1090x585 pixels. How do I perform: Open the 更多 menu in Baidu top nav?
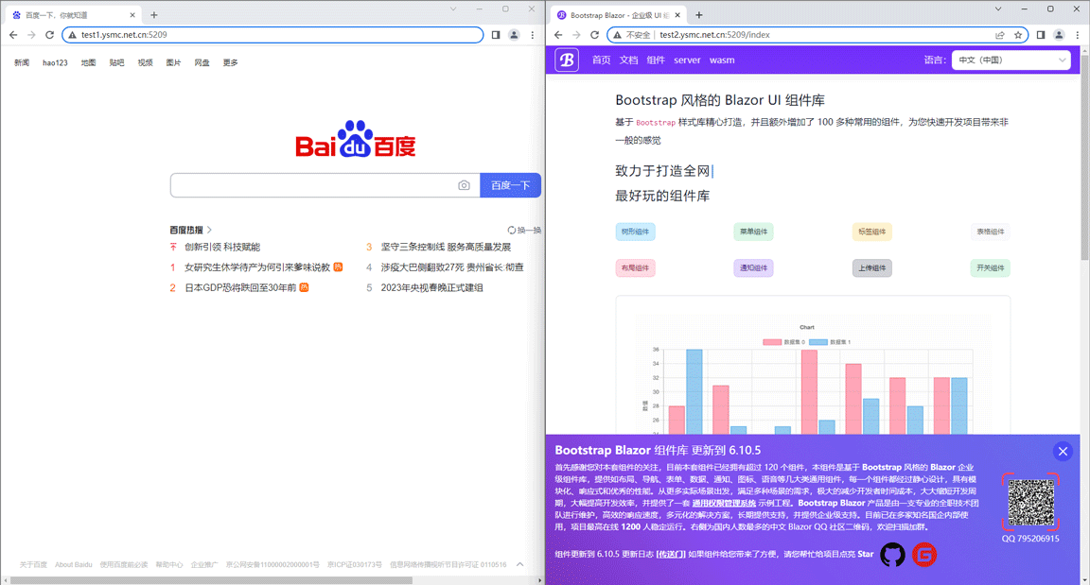point(230,62)
